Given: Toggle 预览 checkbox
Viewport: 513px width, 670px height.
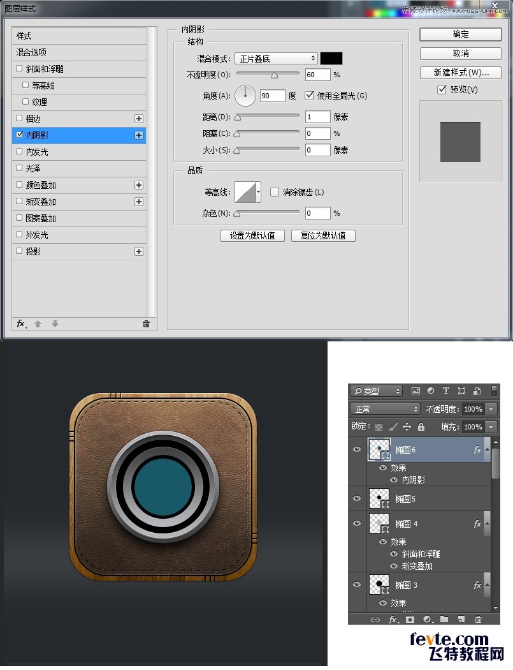Looking at the screenshot, I should [x=442, y=90].
